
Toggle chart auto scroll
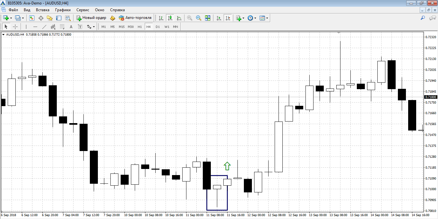(x=219, y=18)
